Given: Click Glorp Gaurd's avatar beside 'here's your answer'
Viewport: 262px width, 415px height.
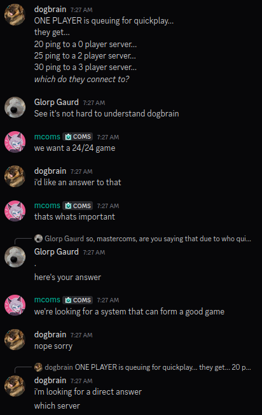Looking at the screenshot, I should click(15, 257).
